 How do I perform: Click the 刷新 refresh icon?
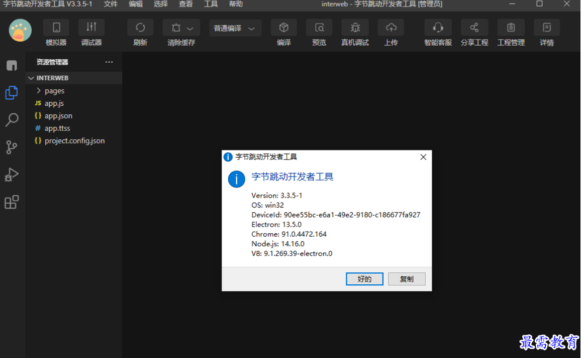(x=140, y=28)
